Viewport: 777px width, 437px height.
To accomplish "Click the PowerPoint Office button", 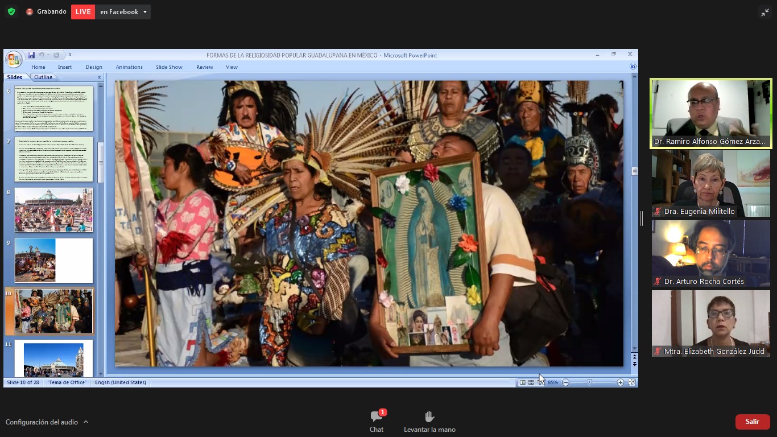I will [14, 59].
